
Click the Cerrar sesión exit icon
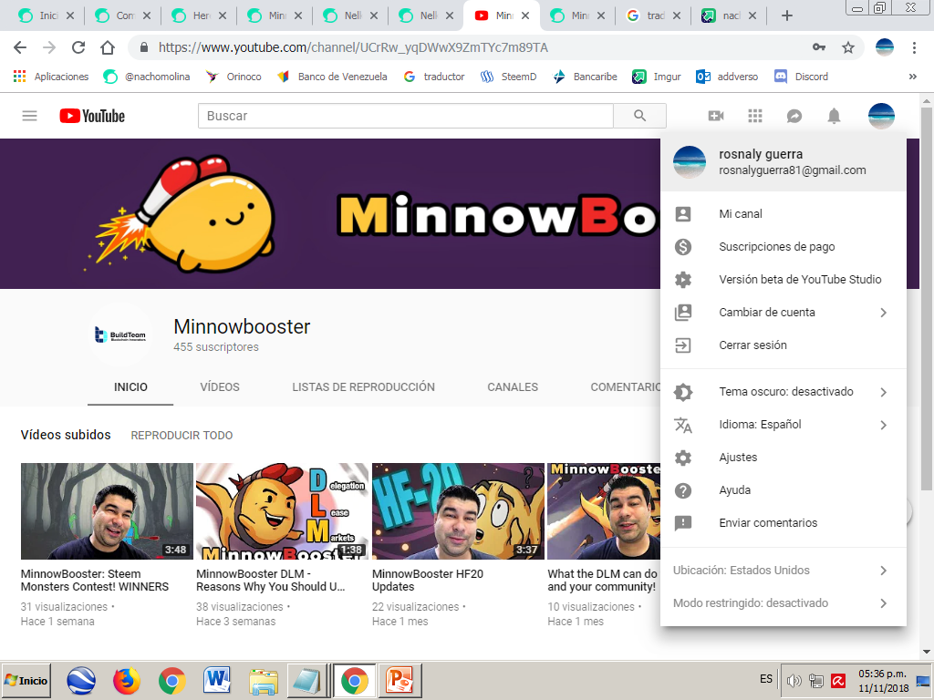683,345
